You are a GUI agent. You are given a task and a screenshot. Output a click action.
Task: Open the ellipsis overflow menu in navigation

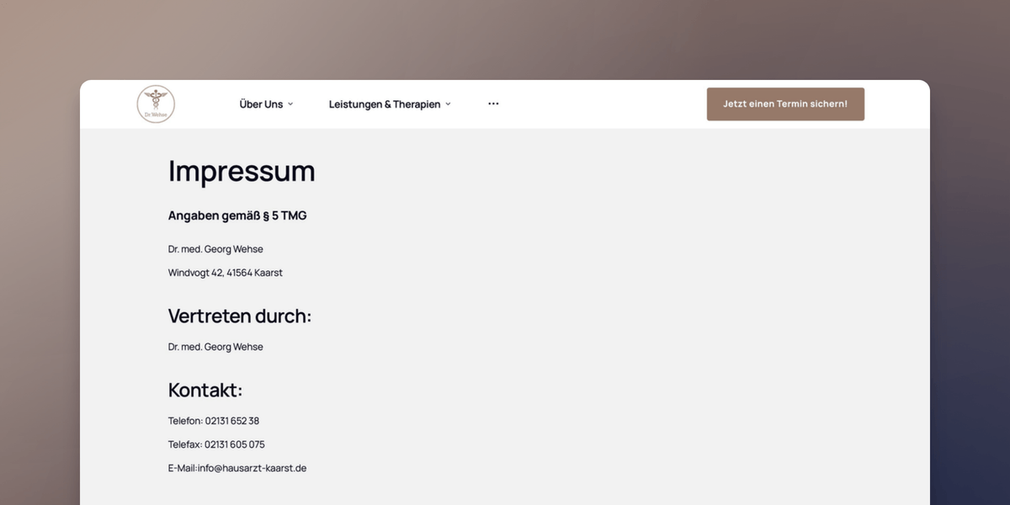tap(492, 104)
